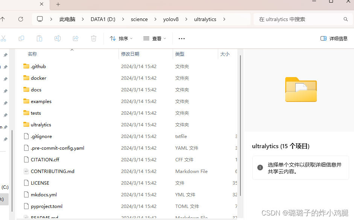Select the Rename icon
The width and height of the screenshot is (354, 220).
[x=57, y=38]
